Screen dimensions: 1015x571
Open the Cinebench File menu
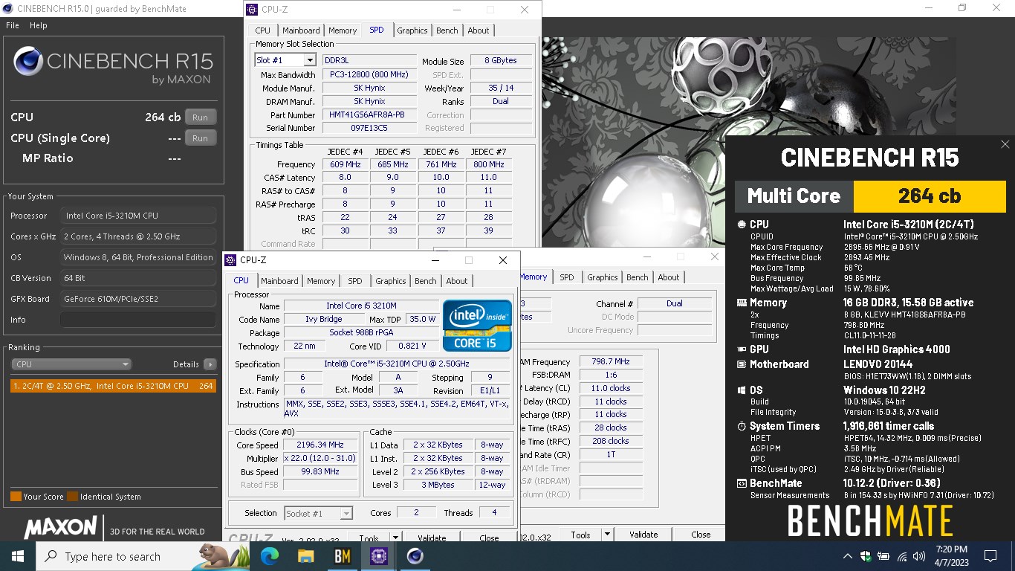(13, 25)
